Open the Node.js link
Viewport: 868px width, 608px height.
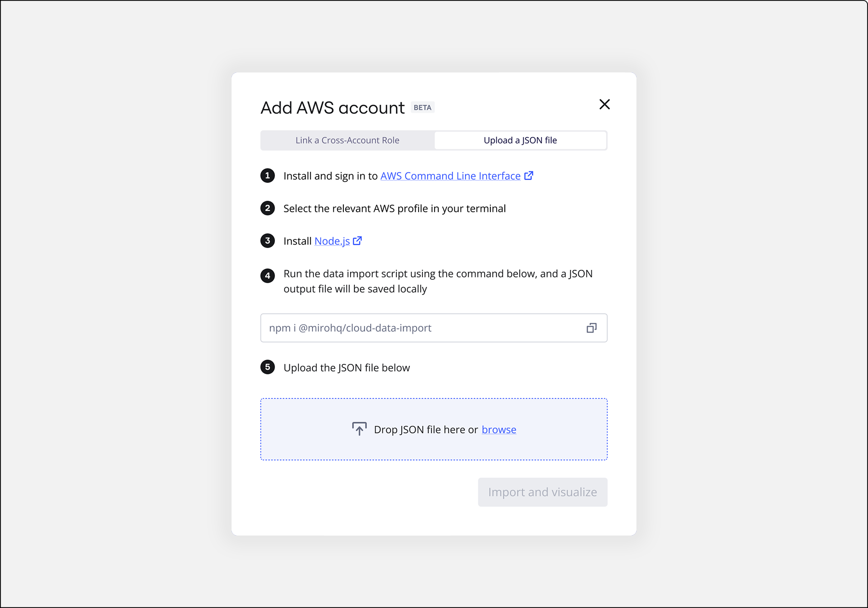click(x=332, y=241)
